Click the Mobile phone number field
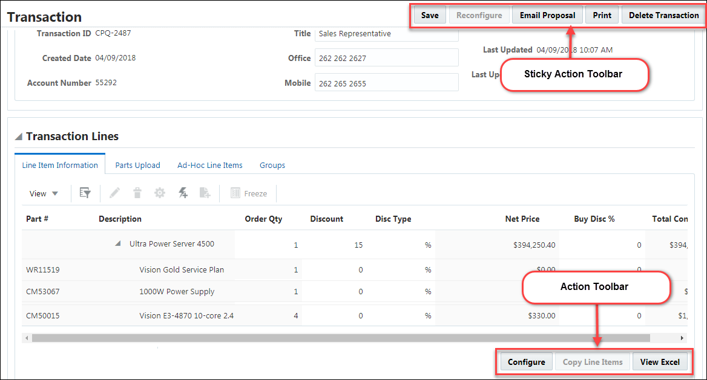Viewport: 707px width, 380px height. [386, 82]
